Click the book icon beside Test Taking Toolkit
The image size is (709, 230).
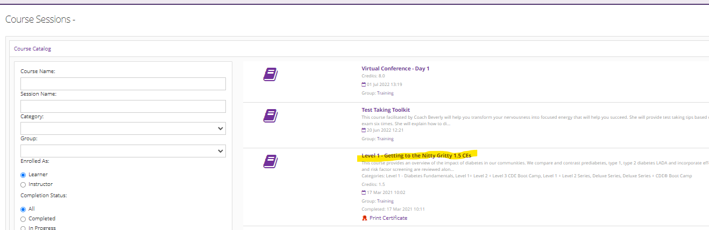click(x=270, y=116)
